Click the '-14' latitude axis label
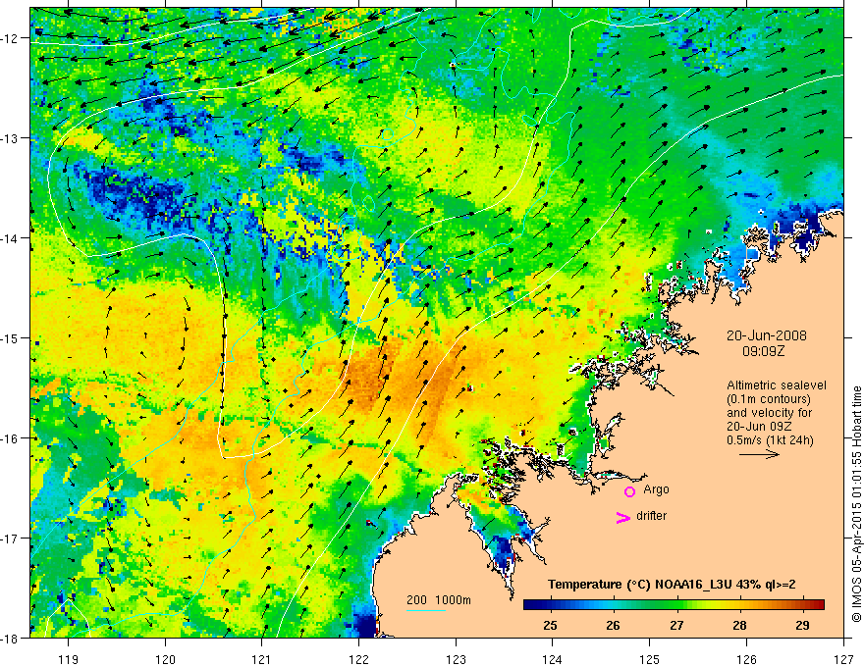The image size is (864, 667). [x=11, y=237]
